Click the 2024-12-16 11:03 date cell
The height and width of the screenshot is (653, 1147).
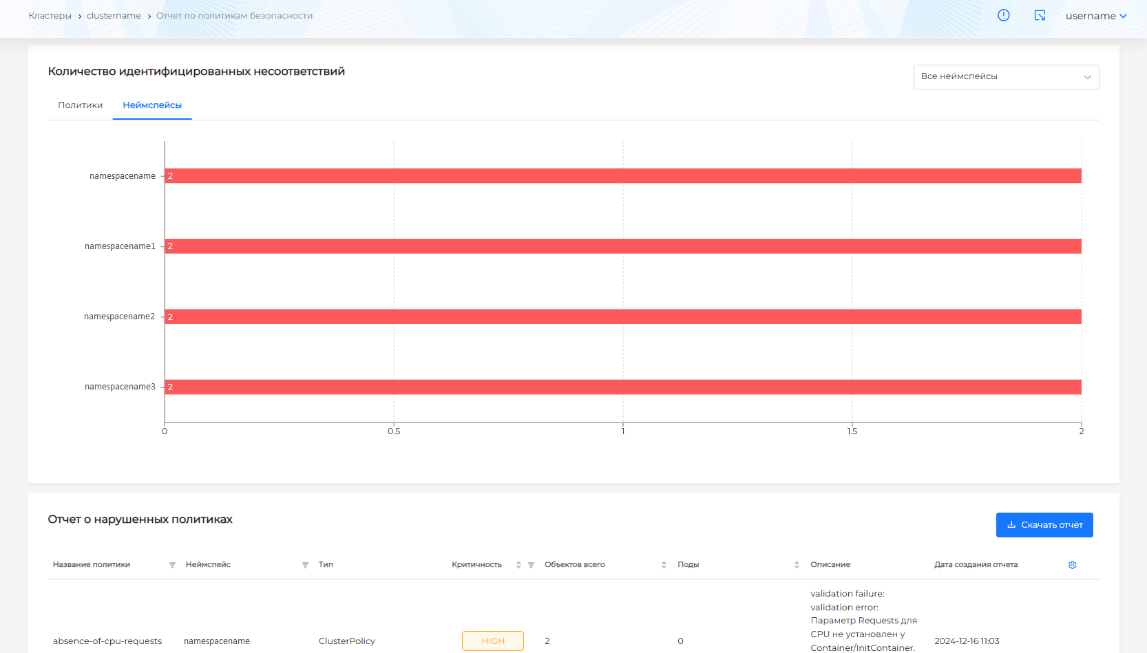[x=967, y=641]
